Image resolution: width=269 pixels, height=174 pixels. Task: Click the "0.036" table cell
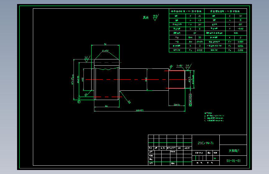[x=240, y=46]
